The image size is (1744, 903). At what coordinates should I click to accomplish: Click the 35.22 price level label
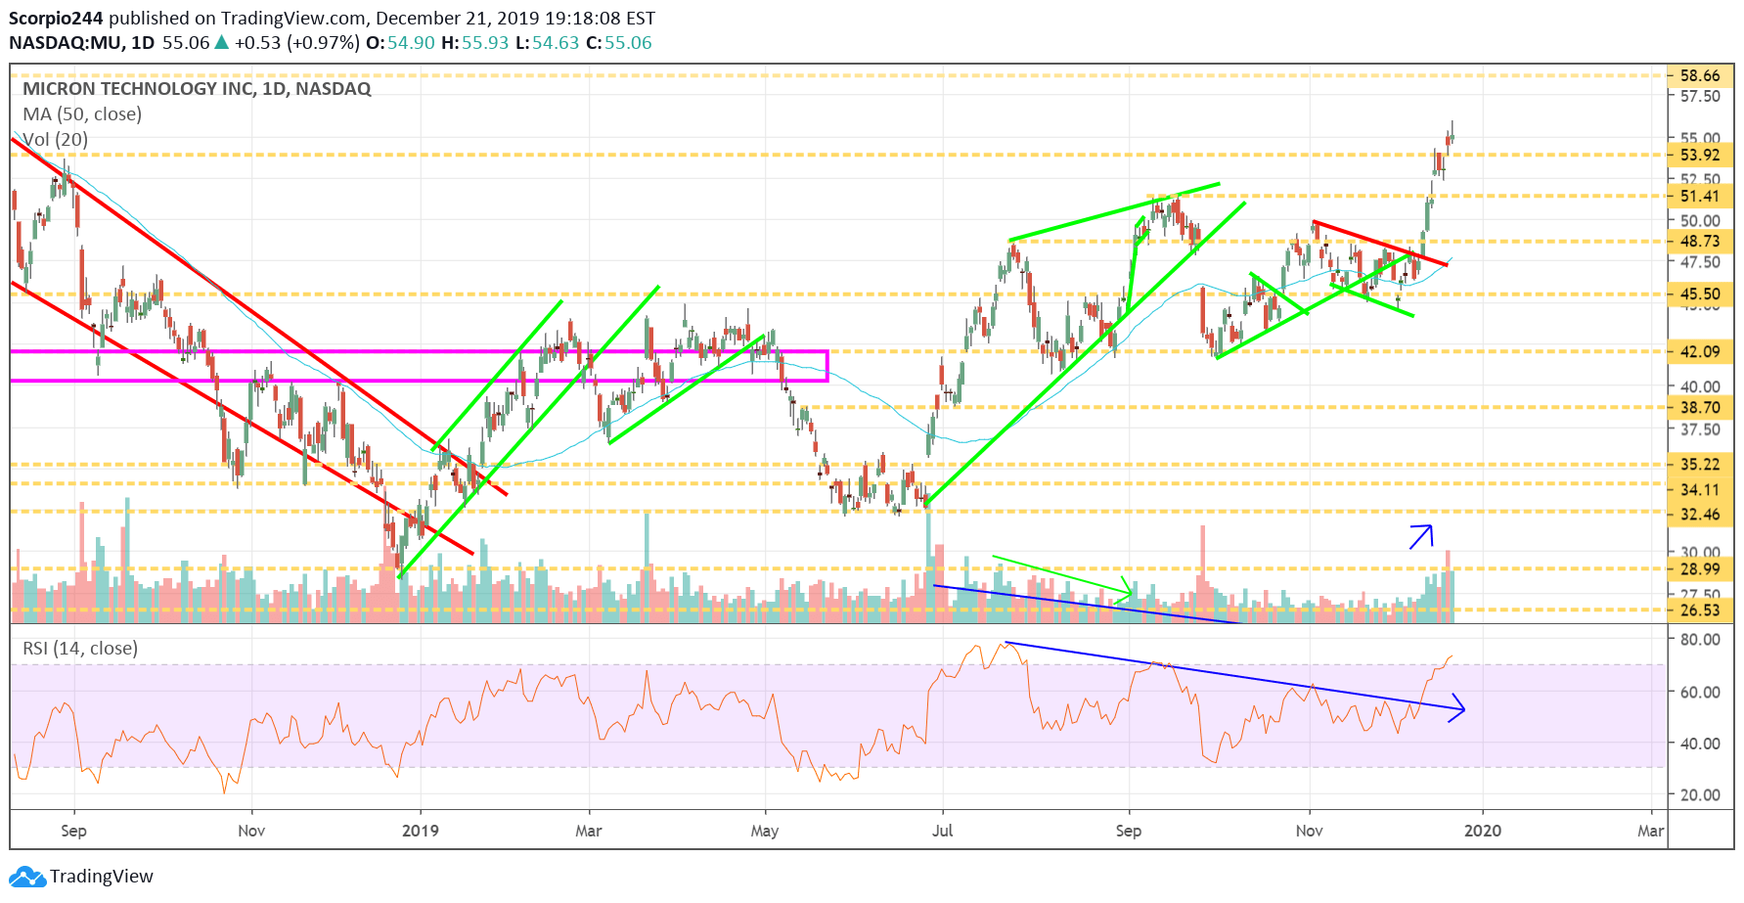point(1700,465)
